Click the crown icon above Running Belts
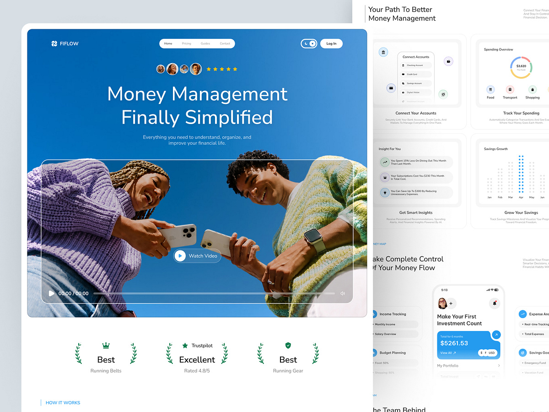This screenshot has height=412, width=549. tap(106, 346)
